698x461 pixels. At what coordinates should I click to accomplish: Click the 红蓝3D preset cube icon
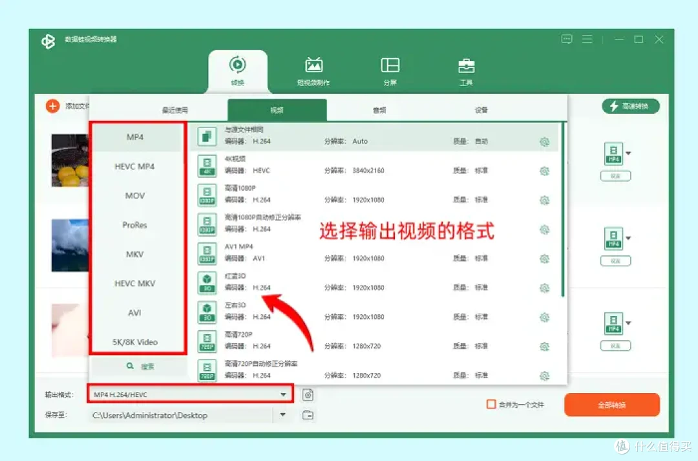coord(207,283)
